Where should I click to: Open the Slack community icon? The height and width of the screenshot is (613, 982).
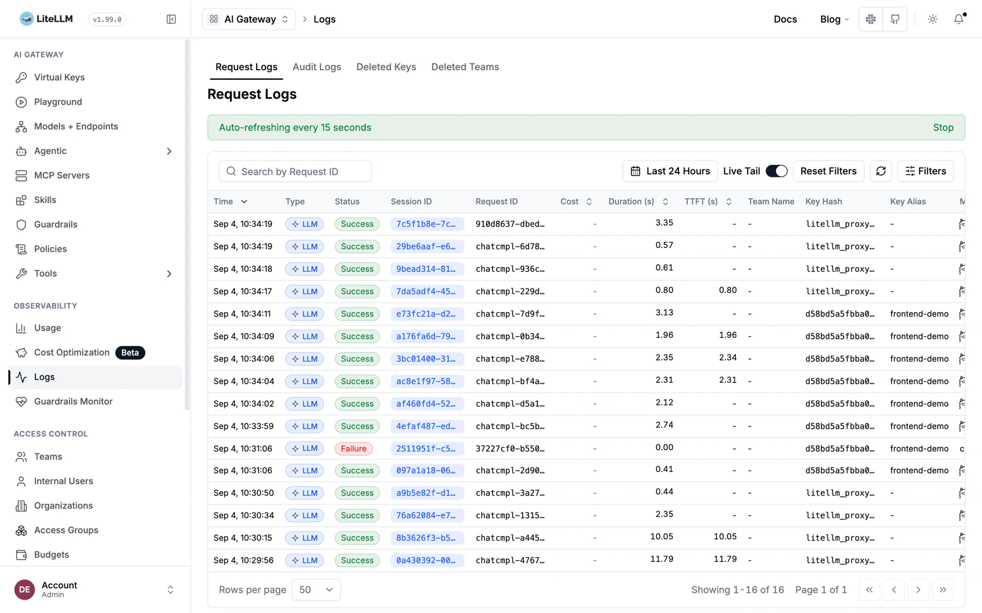pos(870,20)
